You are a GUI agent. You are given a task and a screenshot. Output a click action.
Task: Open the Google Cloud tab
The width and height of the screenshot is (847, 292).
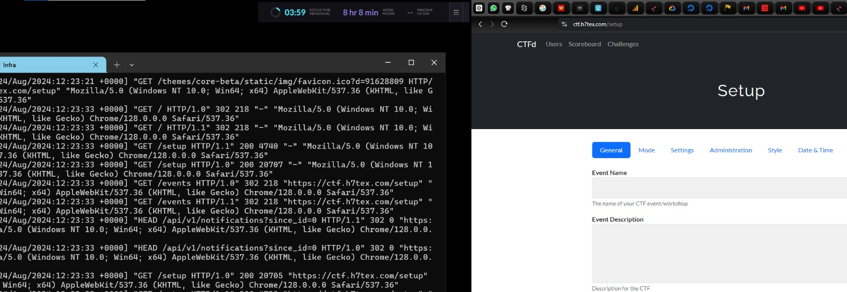coord(672,8)
